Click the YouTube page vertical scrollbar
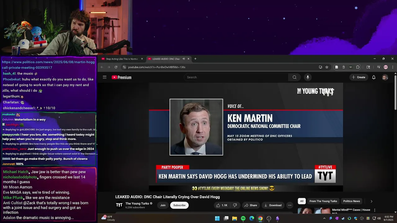 (395, 93)
